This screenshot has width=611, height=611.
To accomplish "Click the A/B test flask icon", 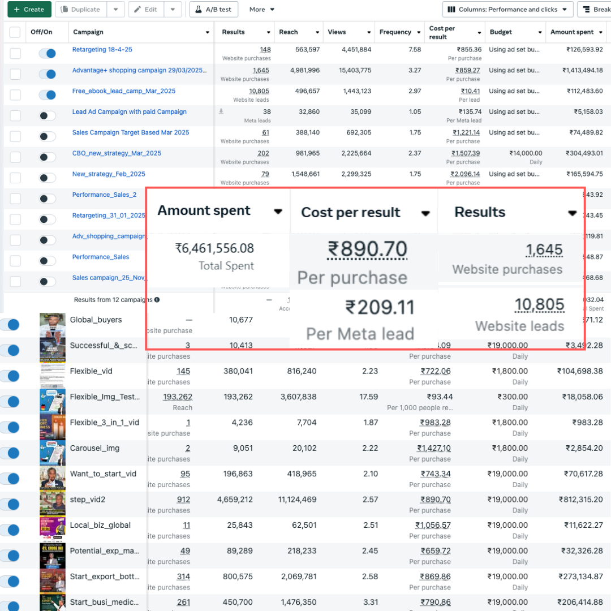I will (198, 10).
